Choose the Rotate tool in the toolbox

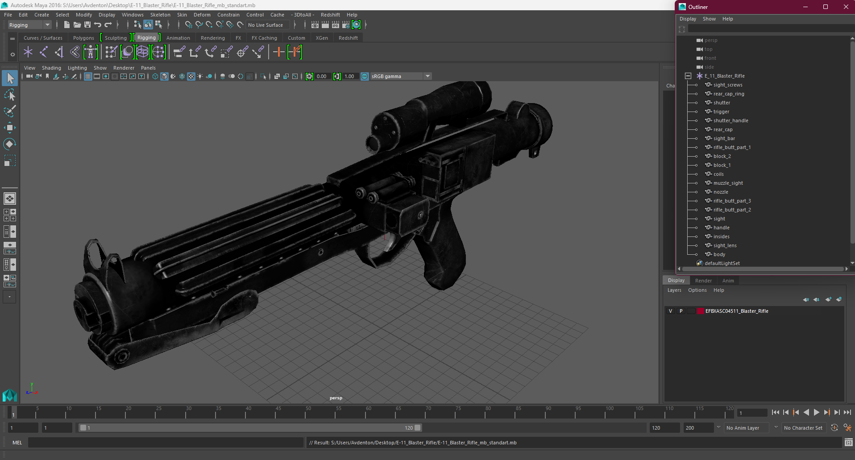point(10,144)
